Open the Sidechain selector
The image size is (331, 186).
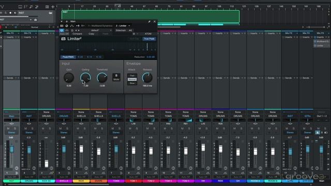[x=121, y=30]
